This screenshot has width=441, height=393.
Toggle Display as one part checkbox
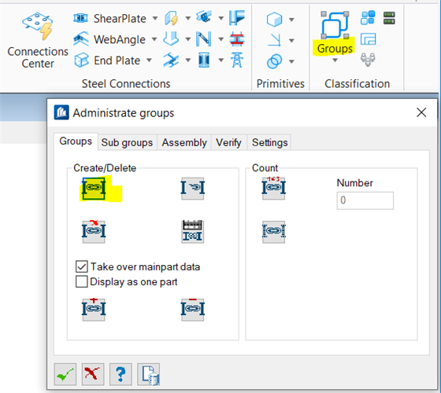pyautogui.click(x=82, y=281)
